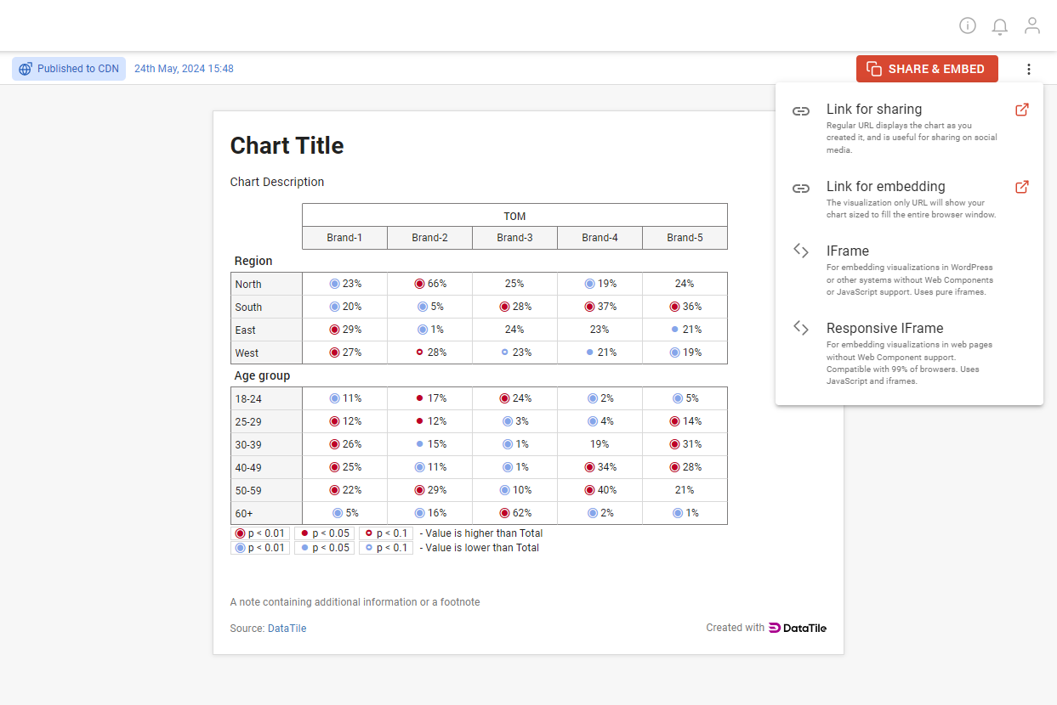Select the p < 0.01 red legend marker

pyautogui.click(x=242, y=533)
